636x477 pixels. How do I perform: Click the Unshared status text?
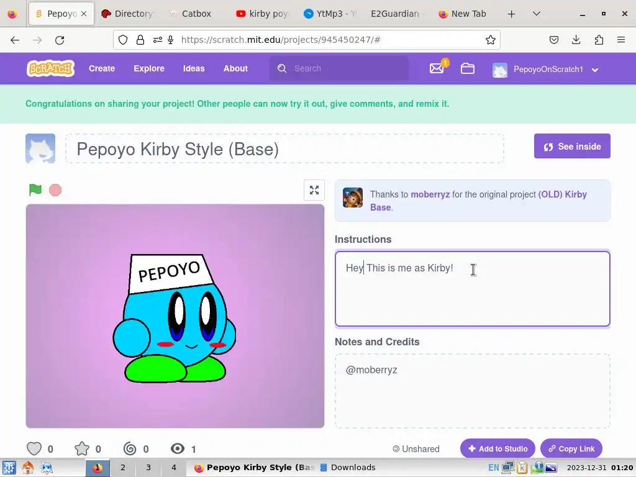[x=416, y=448]
